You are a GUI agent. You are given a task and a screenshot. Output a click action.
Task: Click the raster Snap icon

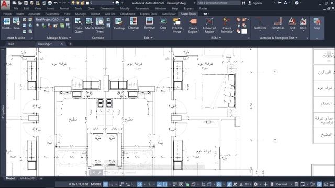point(317,21)
